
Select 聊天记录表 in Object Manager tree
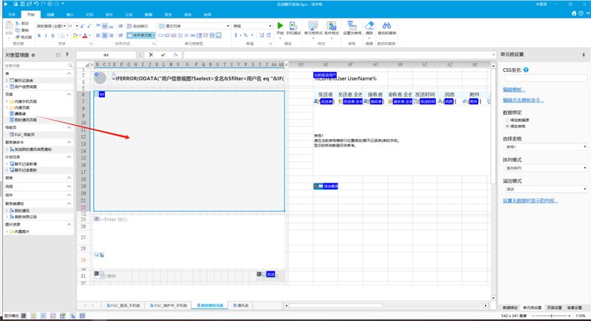[x=24, y=81]
